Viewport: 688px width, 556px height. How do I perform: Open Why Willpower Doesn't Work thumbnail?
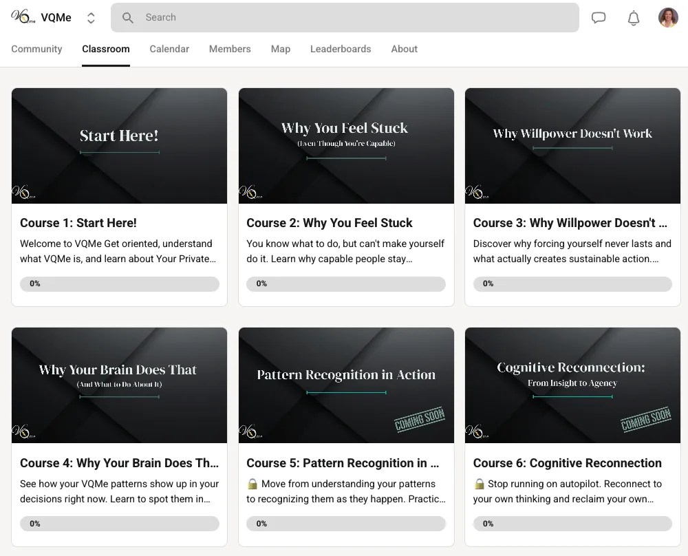coord(572,146)
